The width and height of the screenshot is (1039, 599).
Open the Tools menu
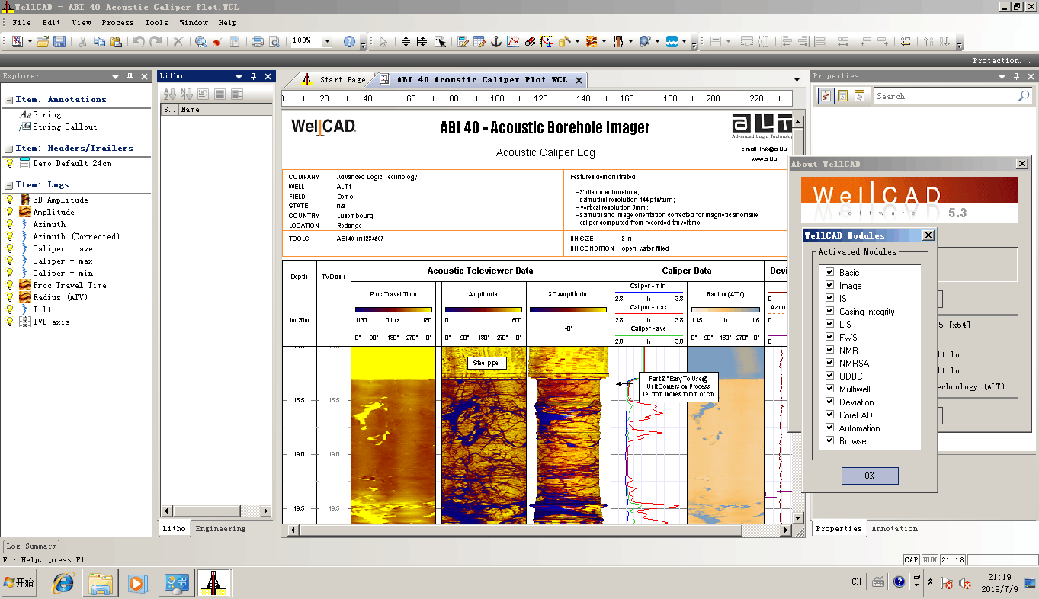pos(156,23)
